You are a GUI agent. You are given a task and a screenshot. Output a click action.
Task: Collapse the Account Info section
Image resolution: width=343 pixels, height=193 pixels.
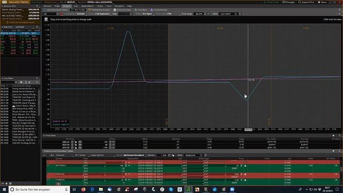(2, 6)
